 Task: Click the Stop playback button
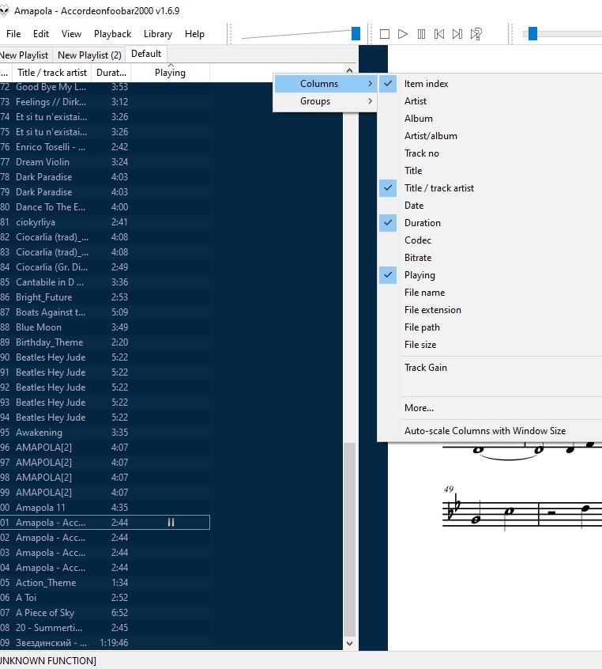point(385,34)
